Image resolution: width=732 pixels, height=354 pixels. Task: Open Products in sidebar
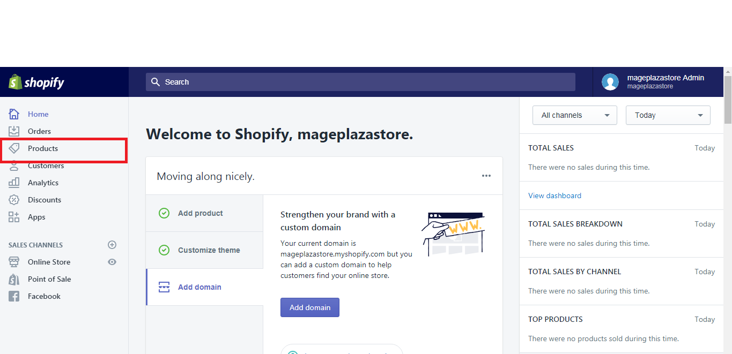pyautogui.click(x=43, y=148)
